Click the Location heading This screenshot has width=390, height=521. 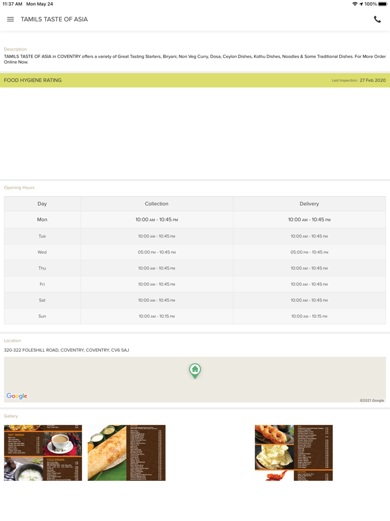pyautogui.click(x=12, y=341)
